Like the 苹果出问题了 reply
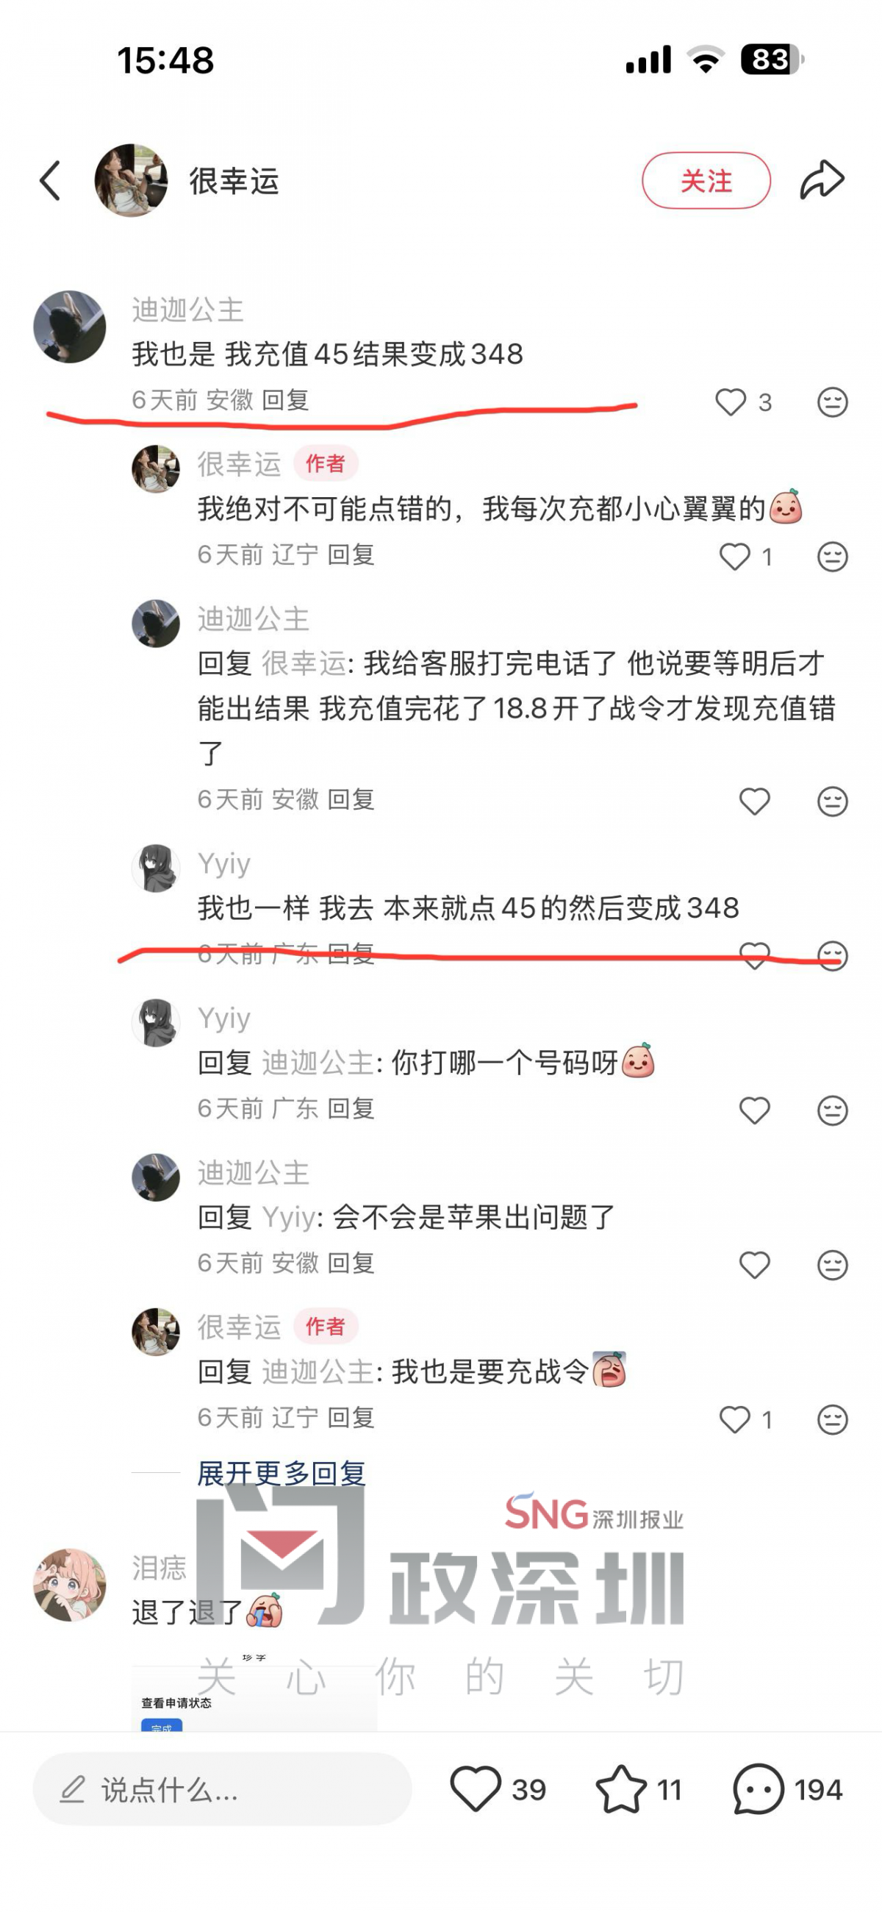The height and width of the screenshot is (1912, 882). [x=754, y=1265]
